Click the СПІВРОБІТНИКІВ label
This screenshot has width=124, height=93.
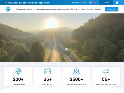point(18,84)
